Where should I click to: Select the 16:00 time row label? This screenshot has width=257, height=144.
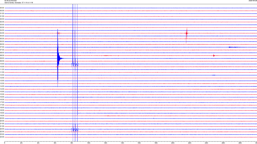coord(2,97)
